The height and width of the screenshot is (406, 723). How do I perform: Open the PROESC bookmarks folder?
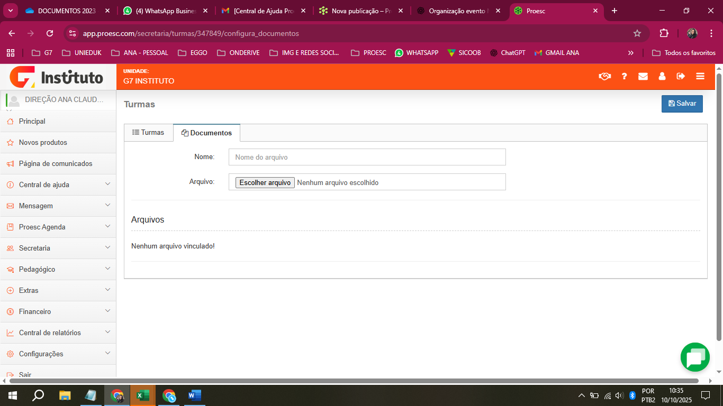click(368, 53)
